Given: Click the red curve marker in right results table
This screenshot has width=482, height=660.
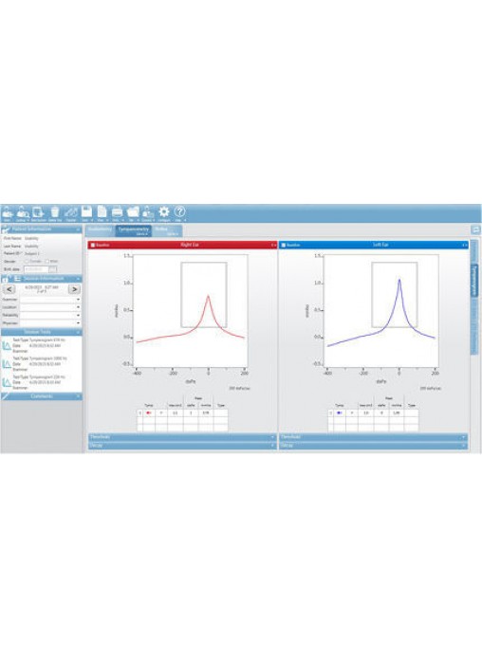Looking at the screenshot, I should tap(148, 412).
